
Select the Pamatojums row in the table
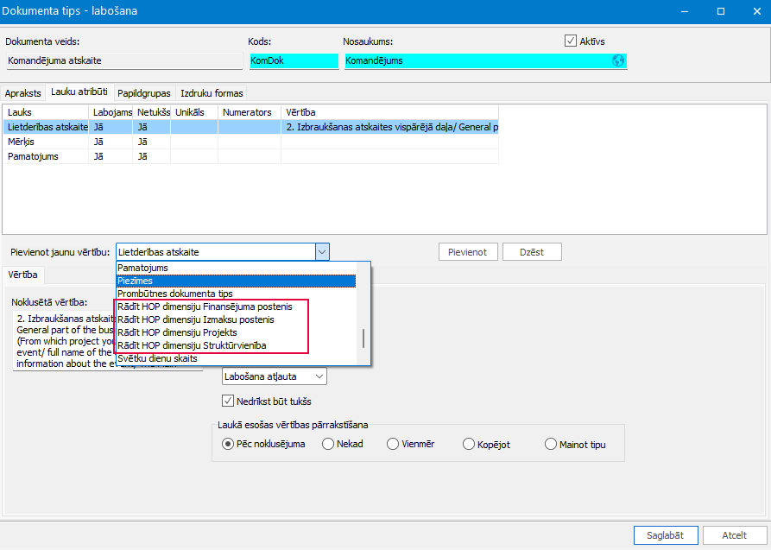(250, 156)
